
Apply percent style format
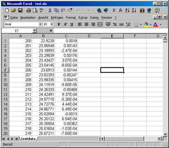click(115, 25)
